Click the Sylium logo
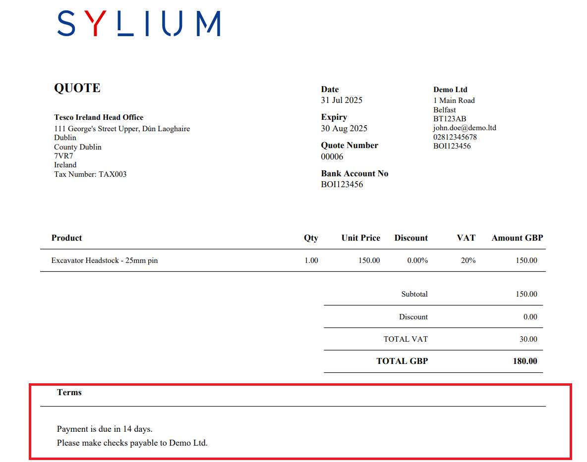Screen dimensions: 587x462 coord(139,24)
